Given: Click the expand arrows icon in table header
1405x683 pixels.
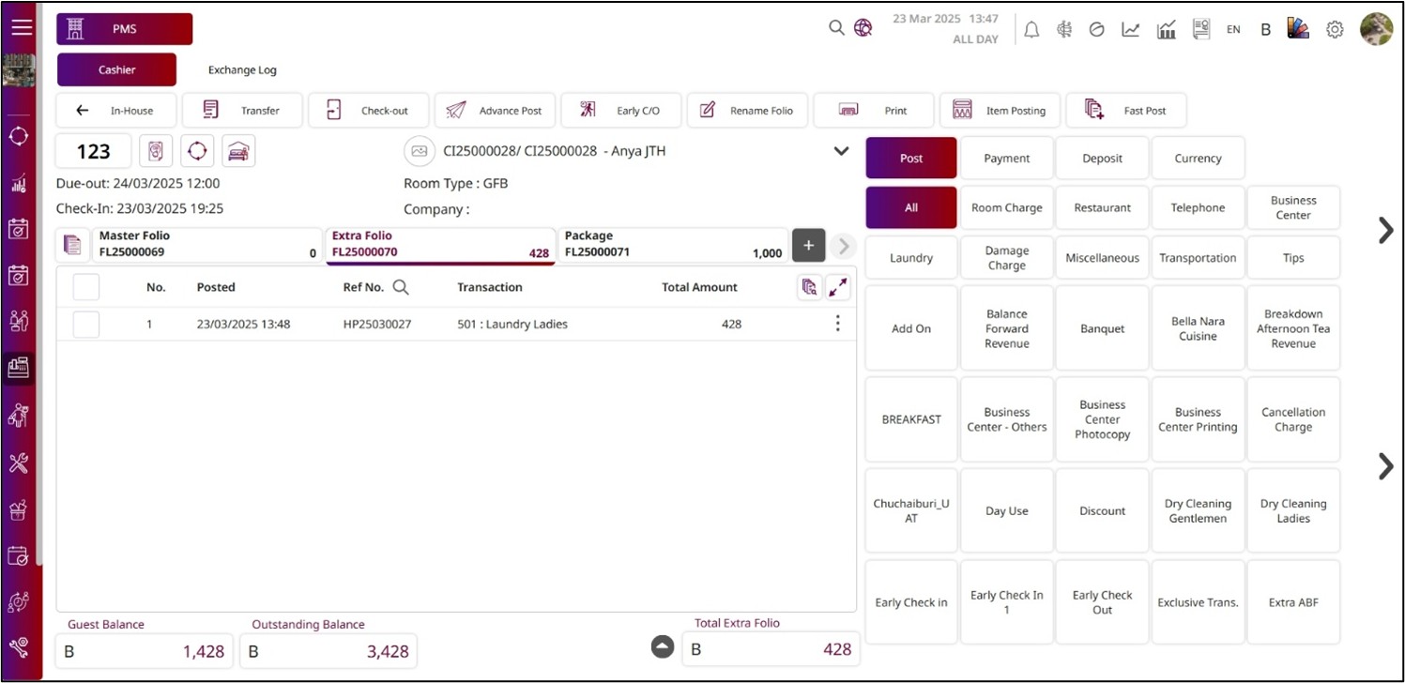Looking at the screenshot, I should [837, 288].
